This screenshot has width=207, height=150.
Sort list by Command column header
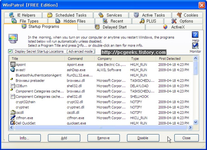point(80,59)
